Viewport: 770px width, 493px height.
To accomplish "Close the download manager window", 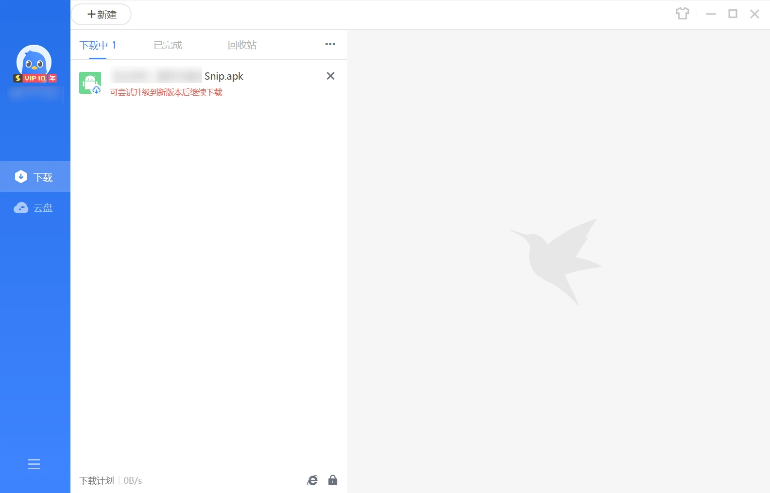I will point(754,14).
